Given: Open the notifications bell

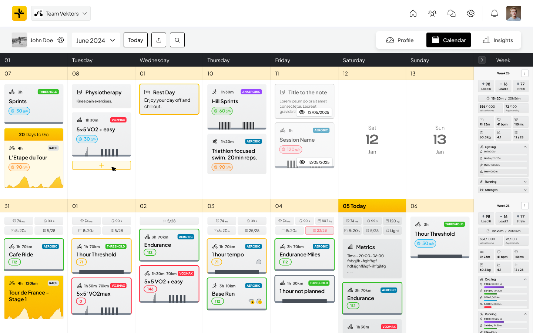Looking at the screenshot, I should [x=495, y=13].
